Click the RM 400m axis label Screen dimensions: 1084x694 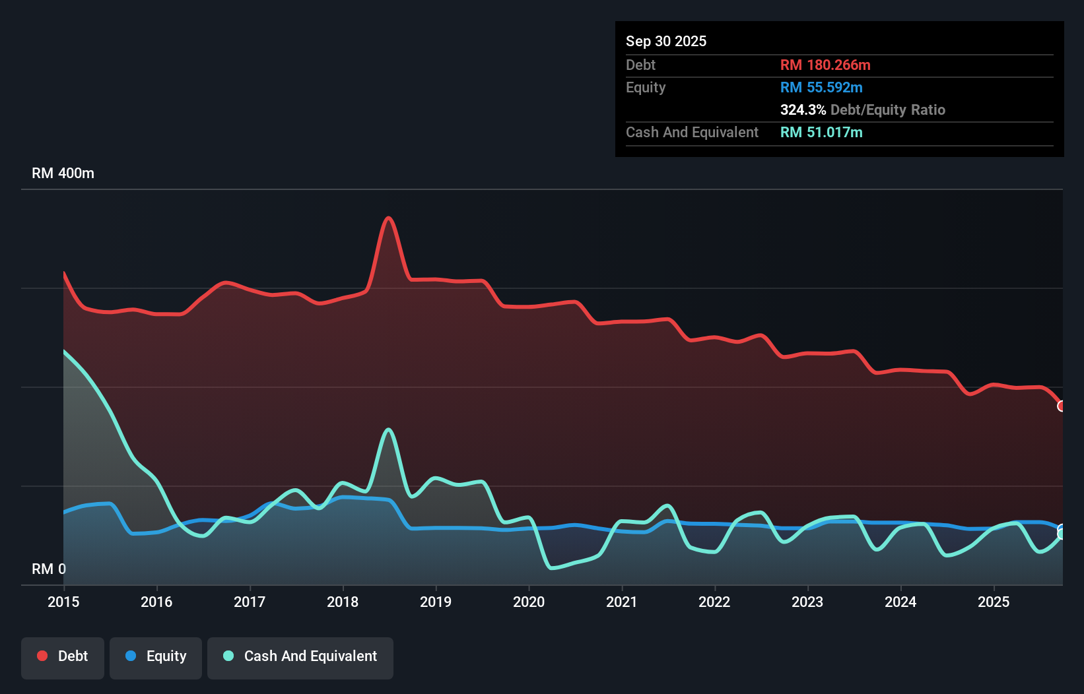pyautogui.click(x=63, y=173)
